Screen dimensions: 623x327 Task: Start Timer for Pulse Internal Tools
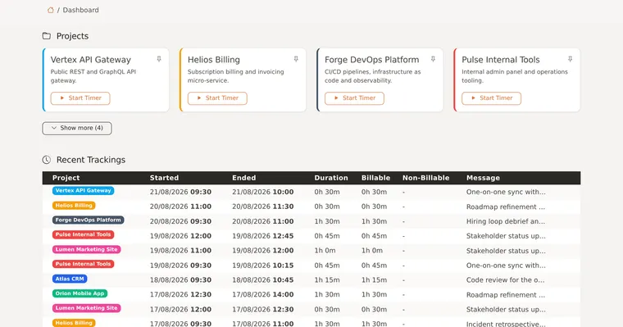point(492,98)
